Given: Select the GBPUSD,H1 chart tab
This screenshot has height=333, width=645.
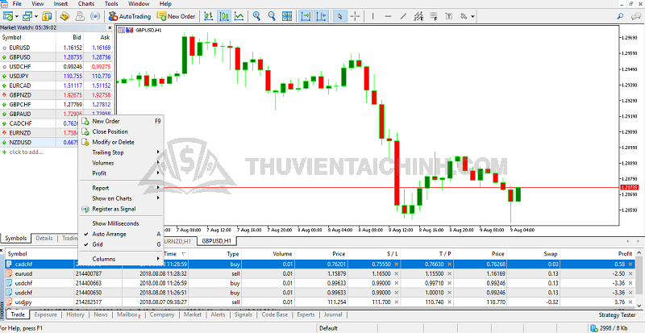Looking at the screenshot, I should [216, 241].
